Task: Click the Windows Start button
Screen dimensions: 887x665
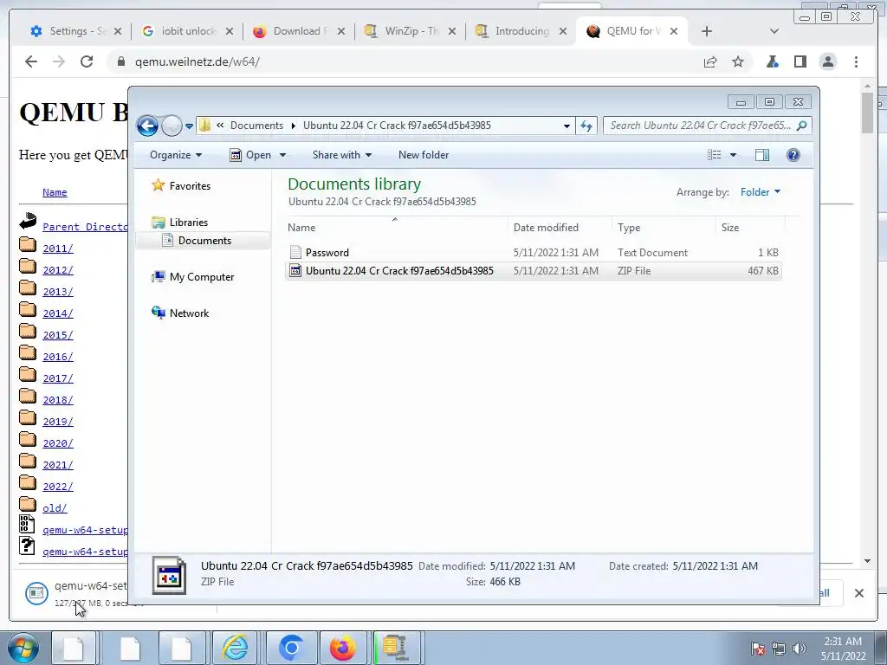Action: 23,648
